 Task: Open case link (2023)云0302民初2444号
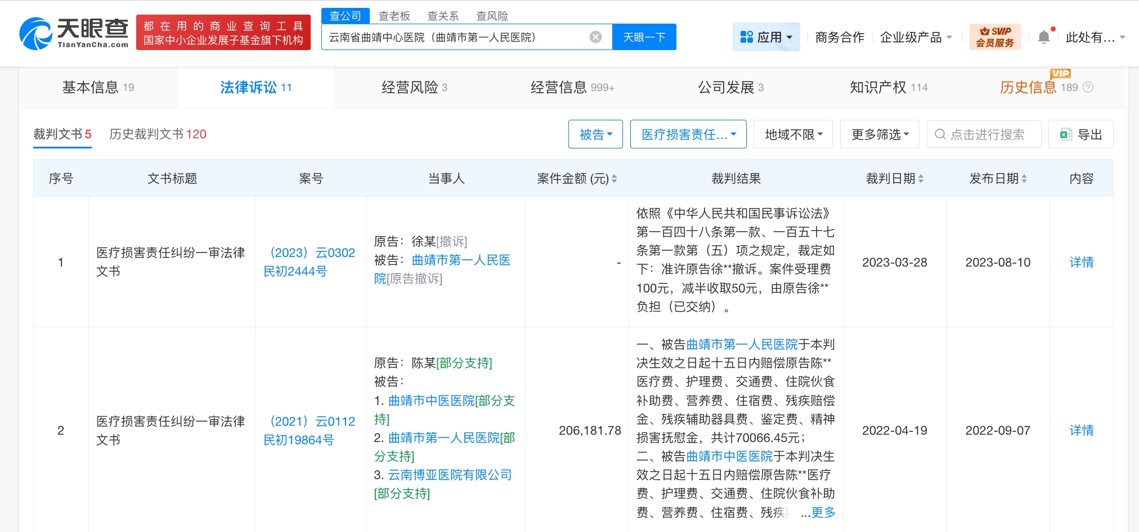click(310, 262)
